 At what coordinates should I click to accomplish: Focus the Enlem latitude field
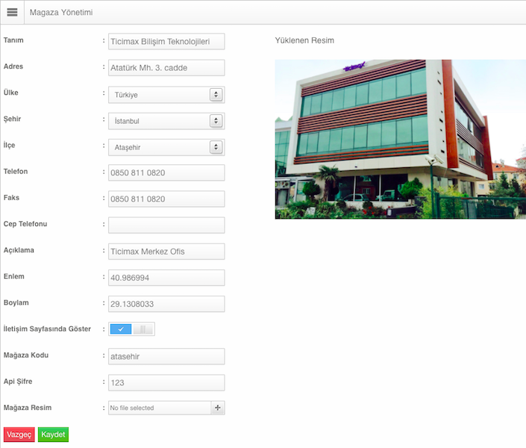click(x=166, y=278)
